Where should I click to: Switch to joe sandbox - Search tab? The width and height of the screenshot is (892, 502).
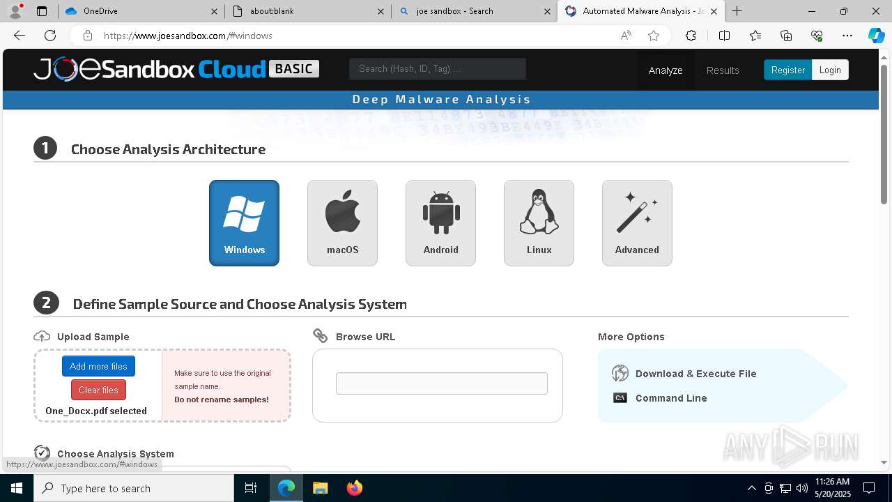474,11
